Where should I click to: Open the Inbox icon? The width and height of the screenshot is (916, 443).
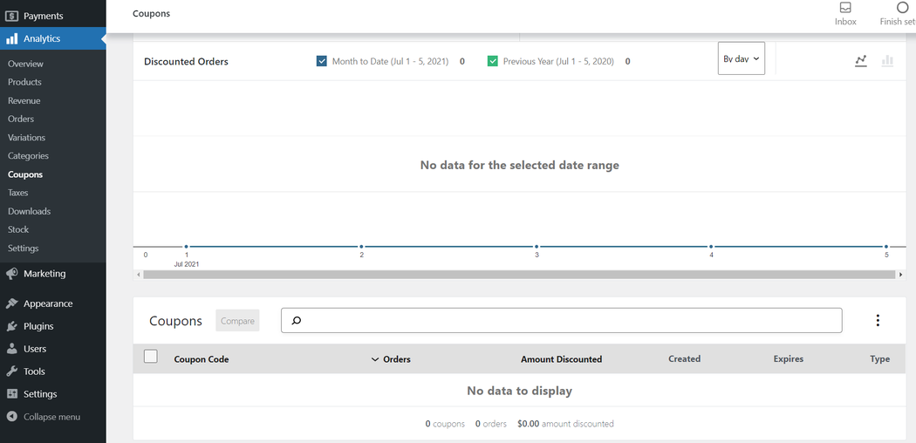pyautogui.click(x=845, y=8)
